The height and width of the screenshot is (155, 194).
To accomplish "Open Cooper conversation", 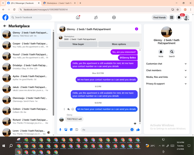I will click(26, 45).
